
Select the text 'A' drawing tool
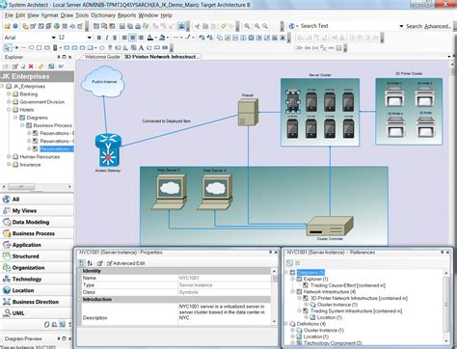(141, 48)
